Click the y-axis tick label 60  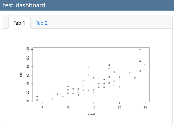[28, 75]
